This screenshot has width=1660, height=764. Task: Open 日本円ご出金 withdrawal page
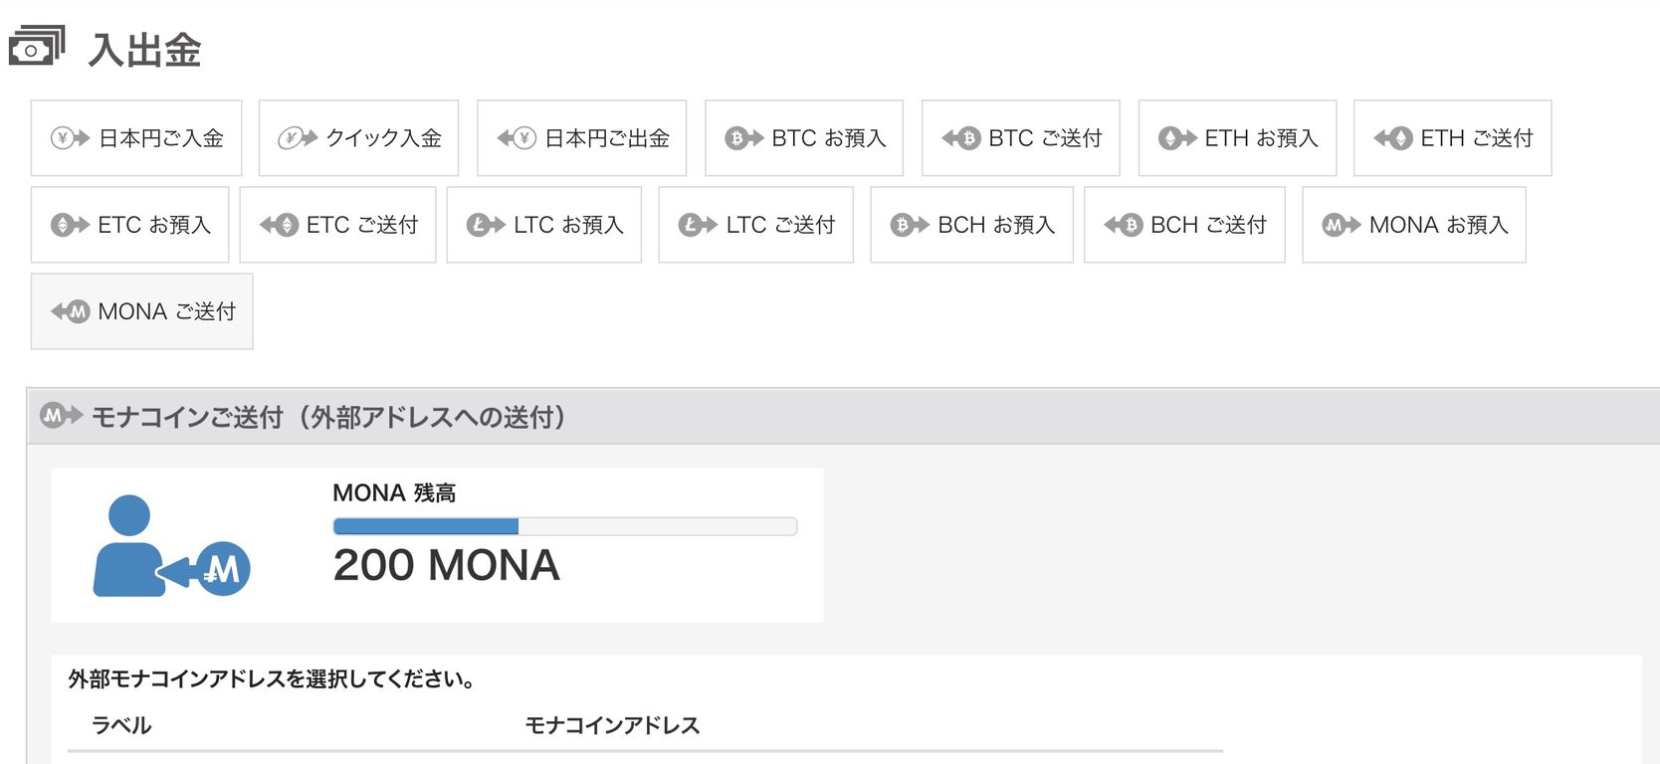click(582, 138)
